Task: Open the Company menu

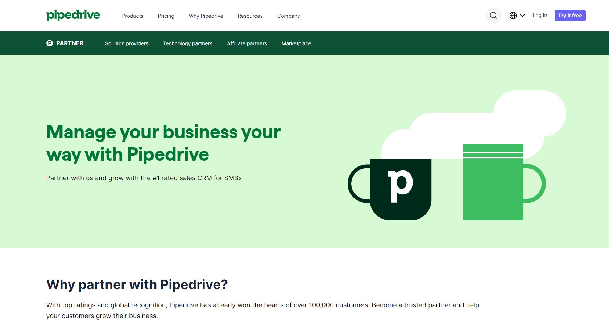Action: pyautogui.click(x=289, y=16)
